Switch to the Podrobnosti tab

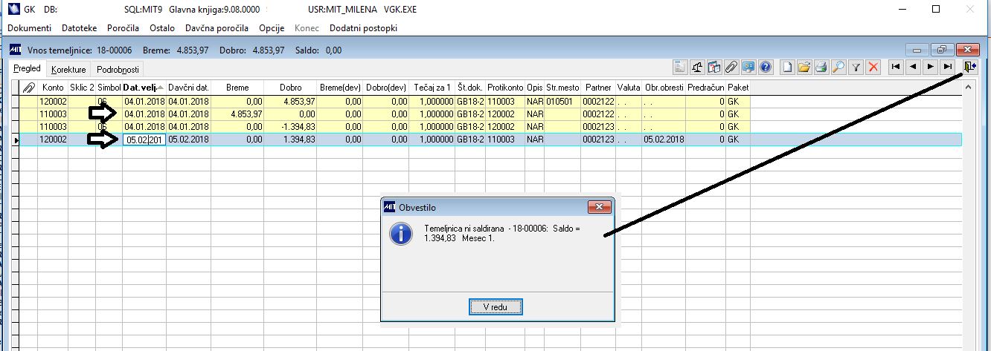click(118, 70)
